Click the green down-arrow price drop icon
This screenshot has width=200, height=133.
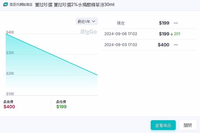(172, 34)
